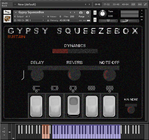
Task: Toggle AUX sends in instrument header
Action: (142, 17)
